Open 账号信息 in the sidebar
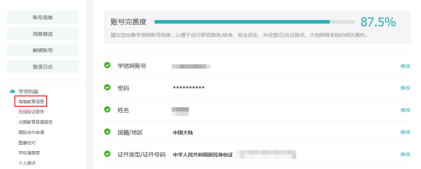Viewport: 421px width, 169px height. click(43, 17)
